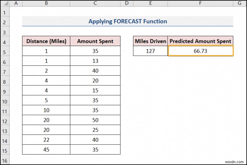Image resolution: width=247 pixels, height=165 pixels.
Task: Select row 15 header
Action: click(5, 150)
